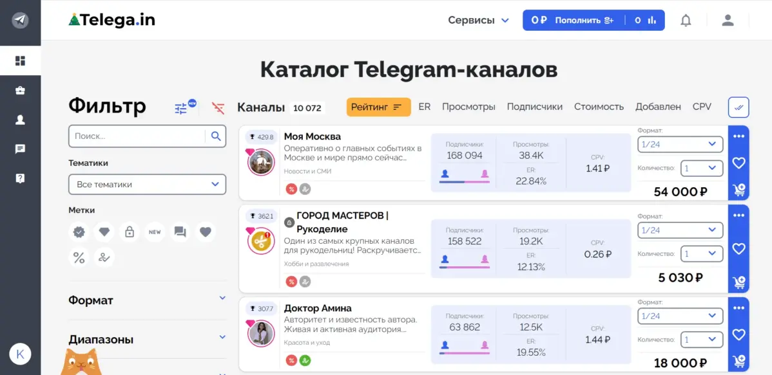Open format 1/24 dropdown for ГОРОД МАСТЕРОВ
The width and height of the screenshot is (772, 375).
680,230
